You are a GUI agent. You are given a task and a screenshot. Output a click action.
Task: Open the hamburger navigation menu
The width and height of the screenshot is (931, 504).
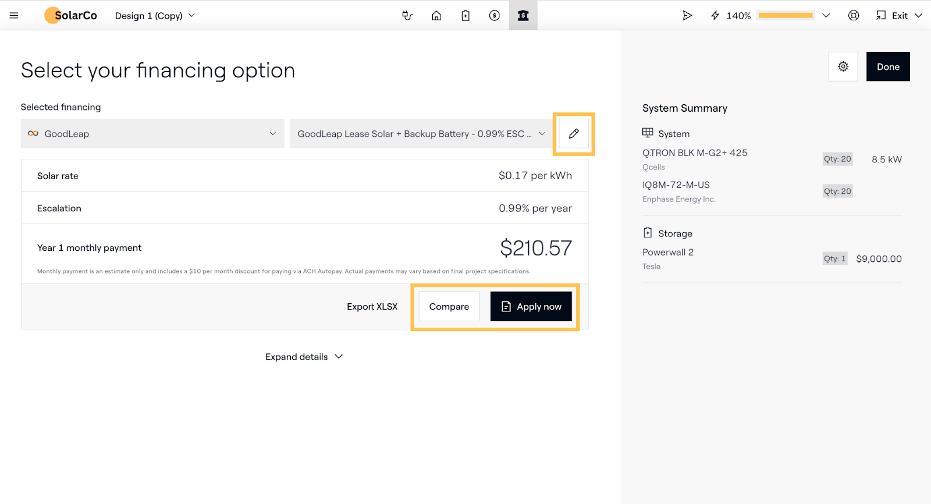click(14, 16)
